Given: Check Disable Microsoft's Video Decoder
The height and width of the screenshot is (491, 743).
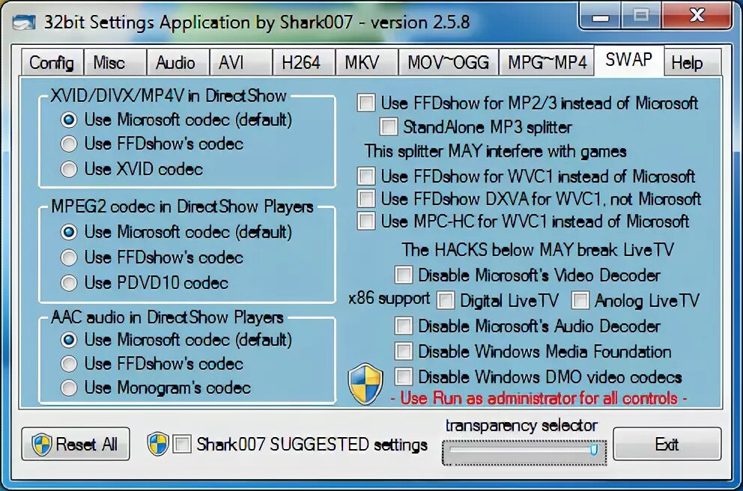Looking at the screenshot, I should (x=404, y=275).
